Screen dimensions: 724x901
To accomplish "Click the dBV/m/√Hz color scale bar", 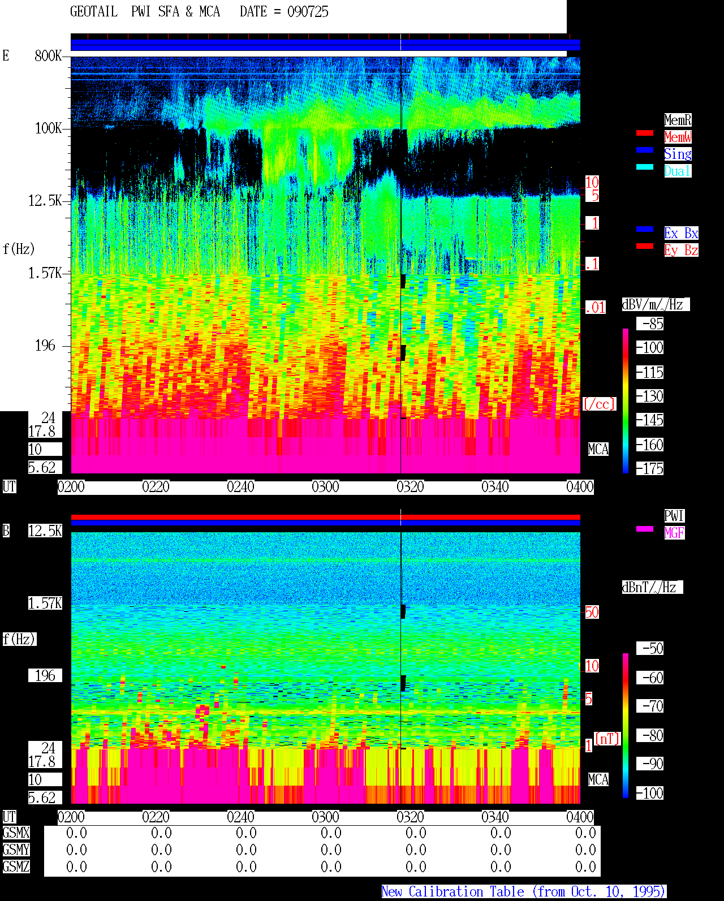I will click(626, 400).
